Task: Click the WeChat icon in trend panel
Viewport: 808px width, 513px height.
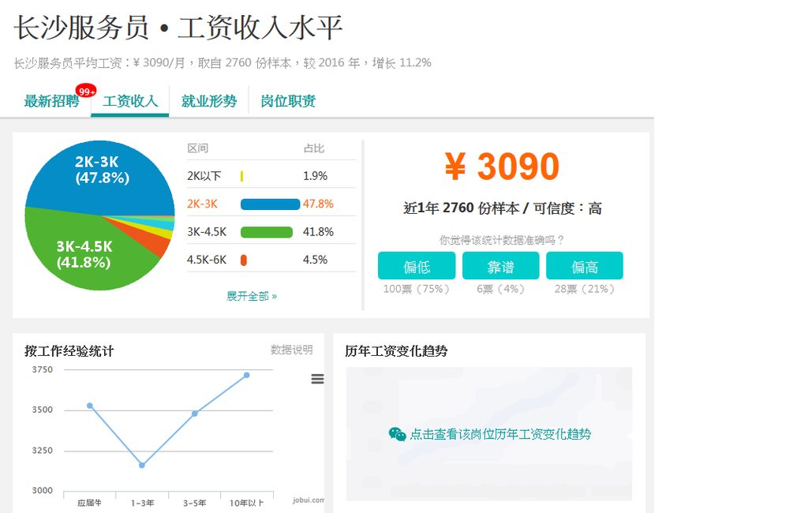Action: coord(397,434)
